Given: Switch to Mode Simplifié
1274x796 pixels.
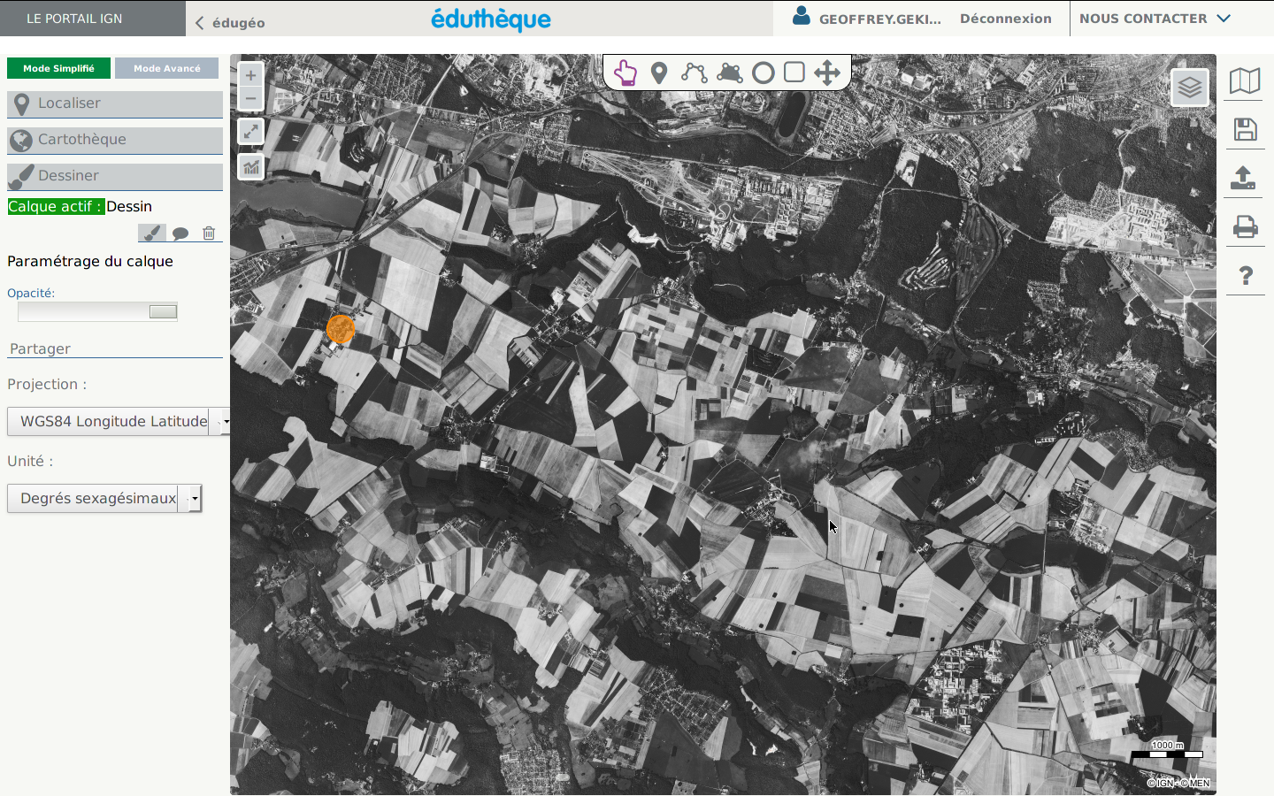Looking at the screenshot, I should click(x=58, y=68).
